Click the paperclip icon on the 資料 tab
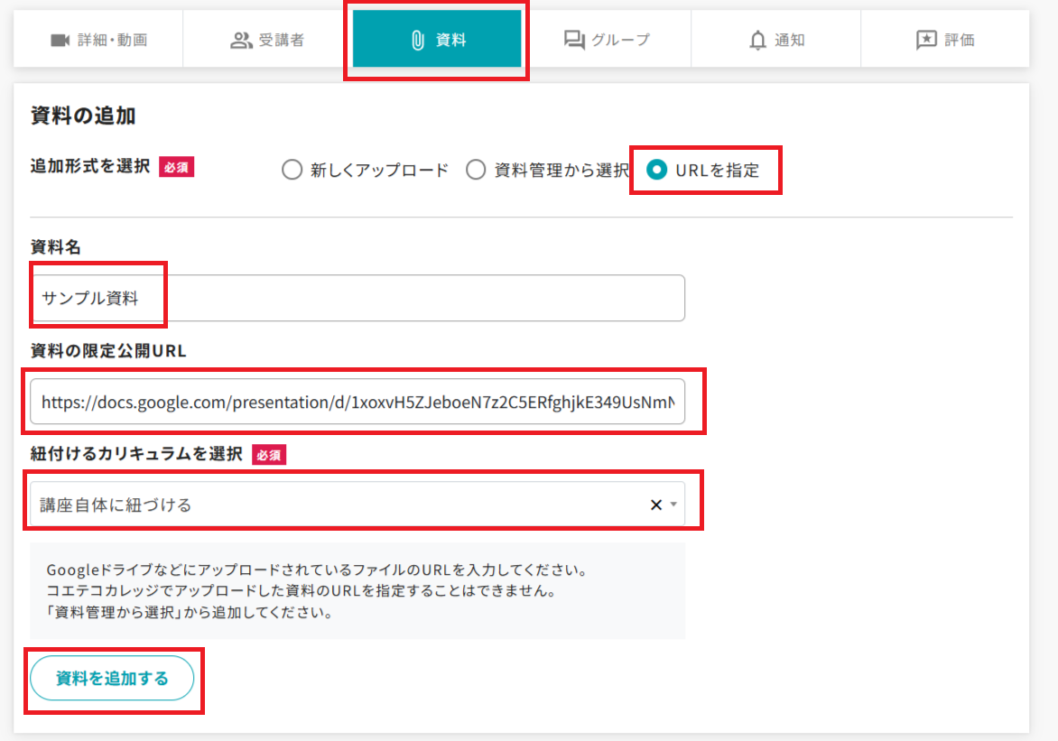 (417, 40)
